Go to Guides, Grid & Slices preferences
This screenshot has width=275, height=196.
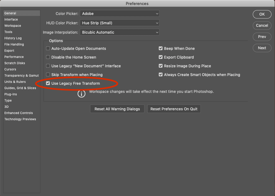tap(20, 88)
